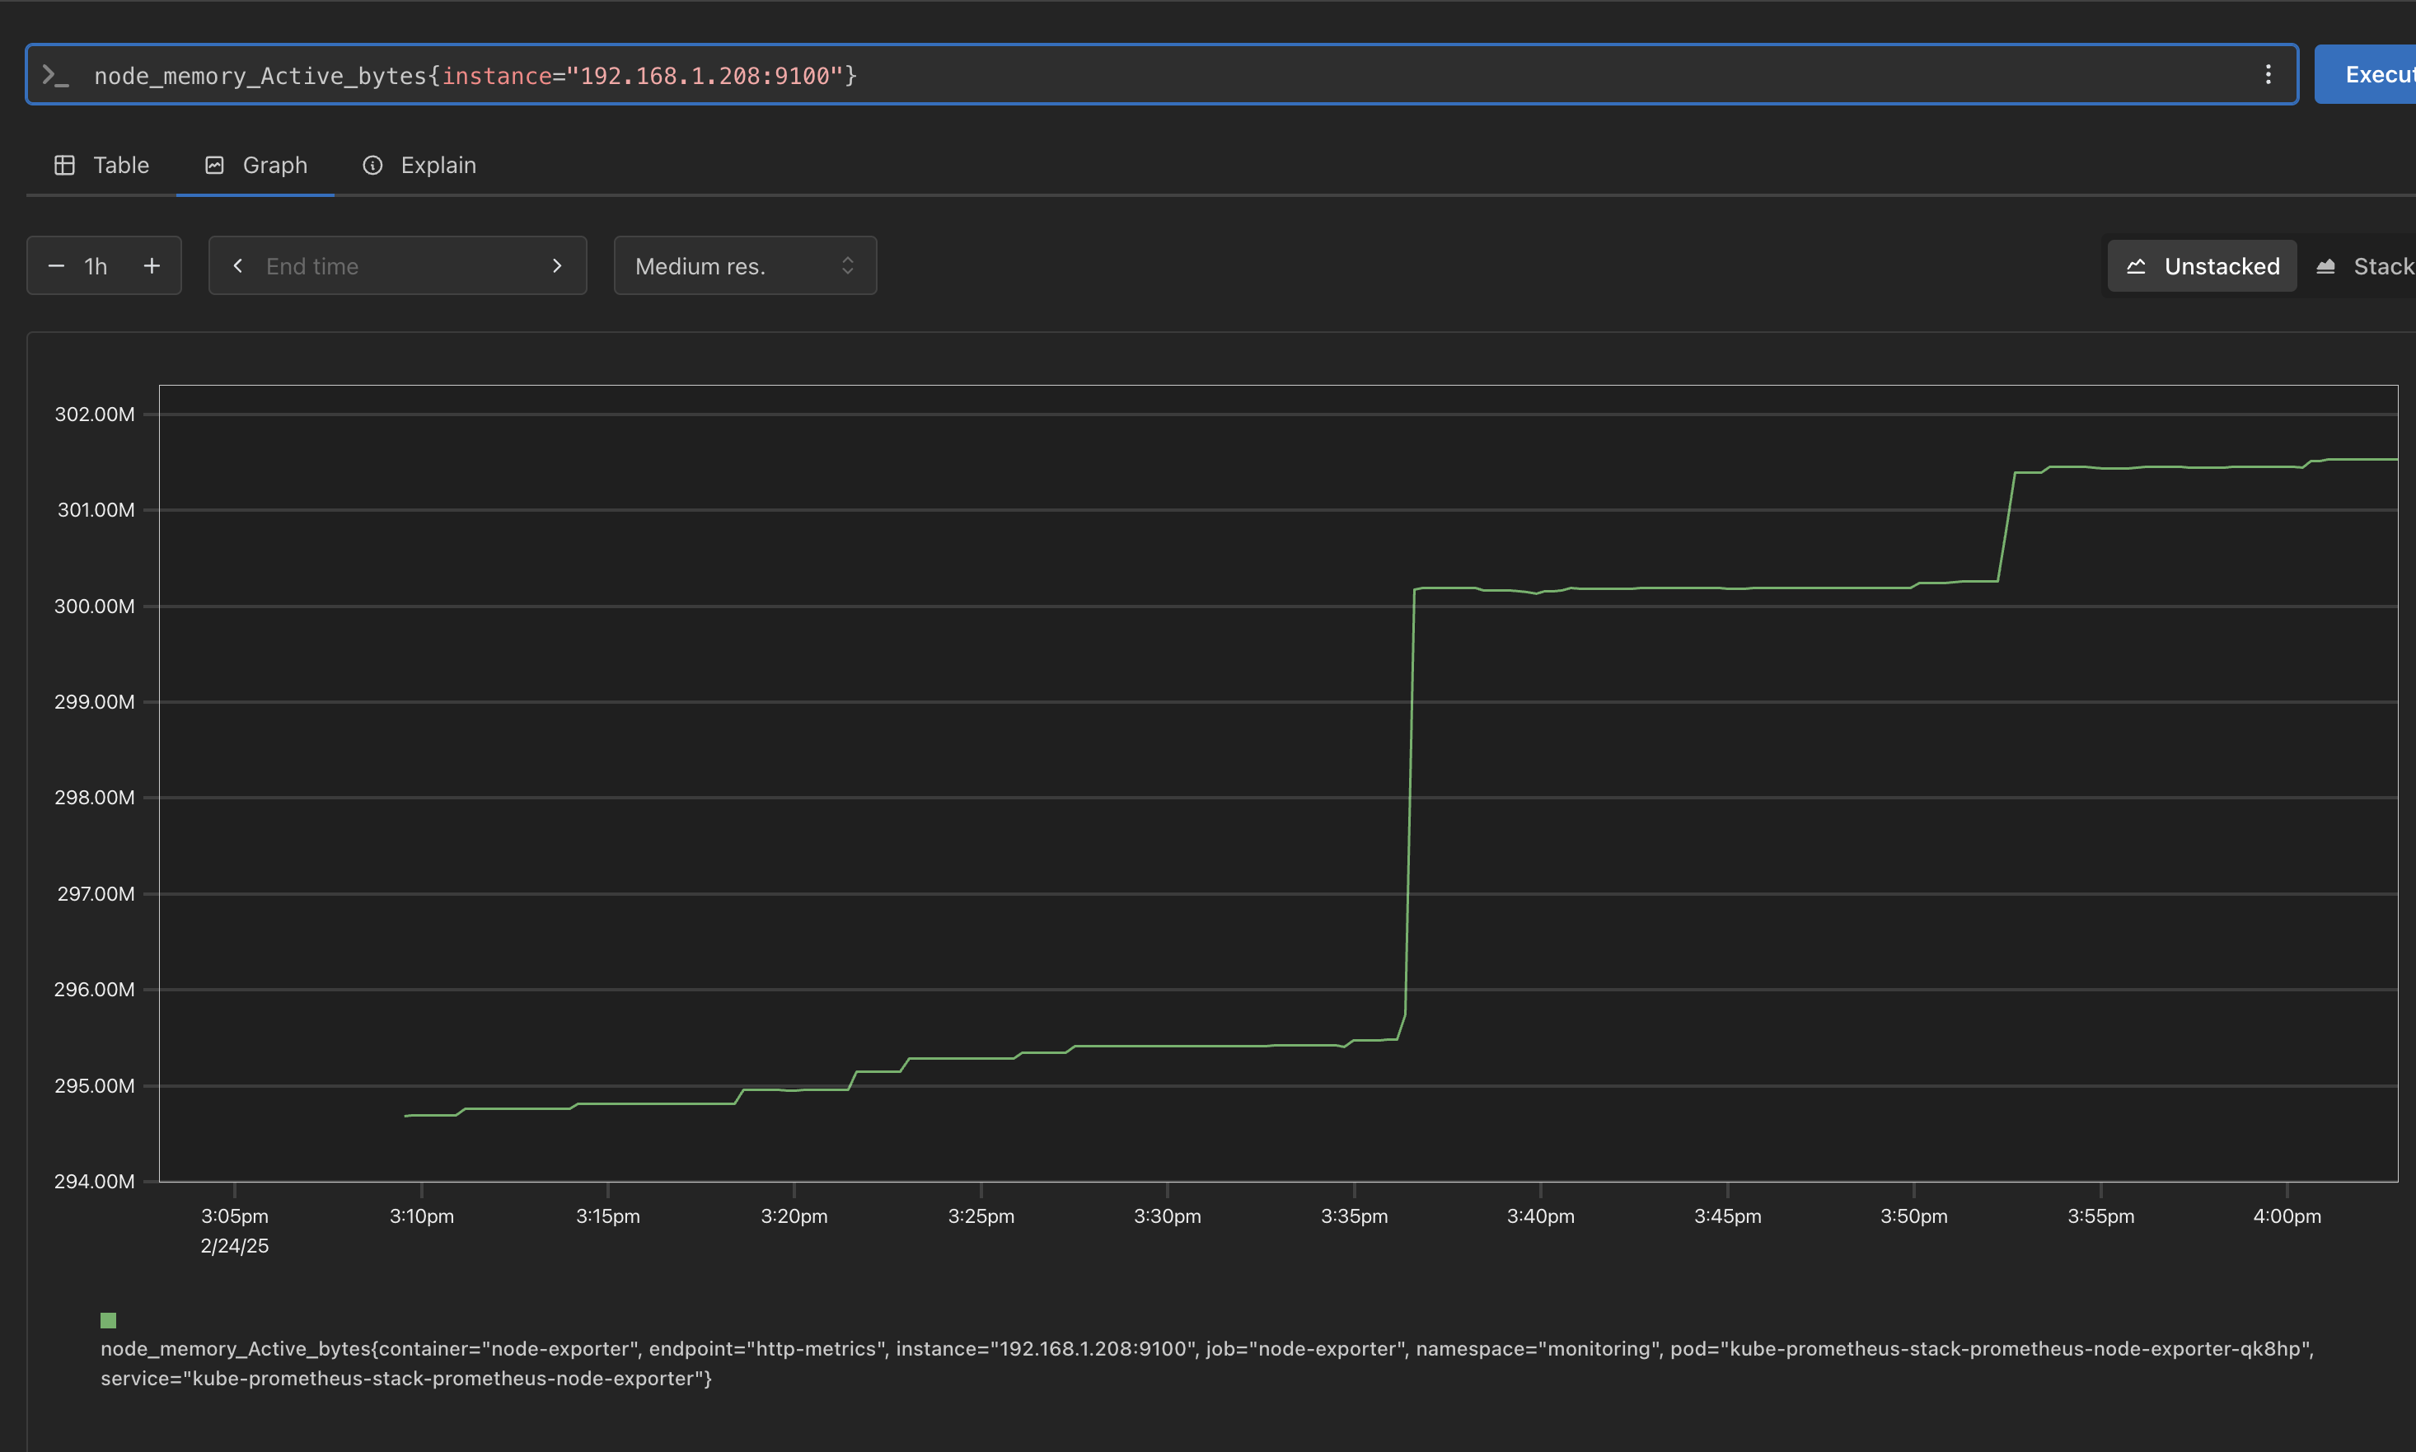Screen dimensions: 2416x1452
Task: Open the three-dot query options menu
Action: click(2268, 74)
